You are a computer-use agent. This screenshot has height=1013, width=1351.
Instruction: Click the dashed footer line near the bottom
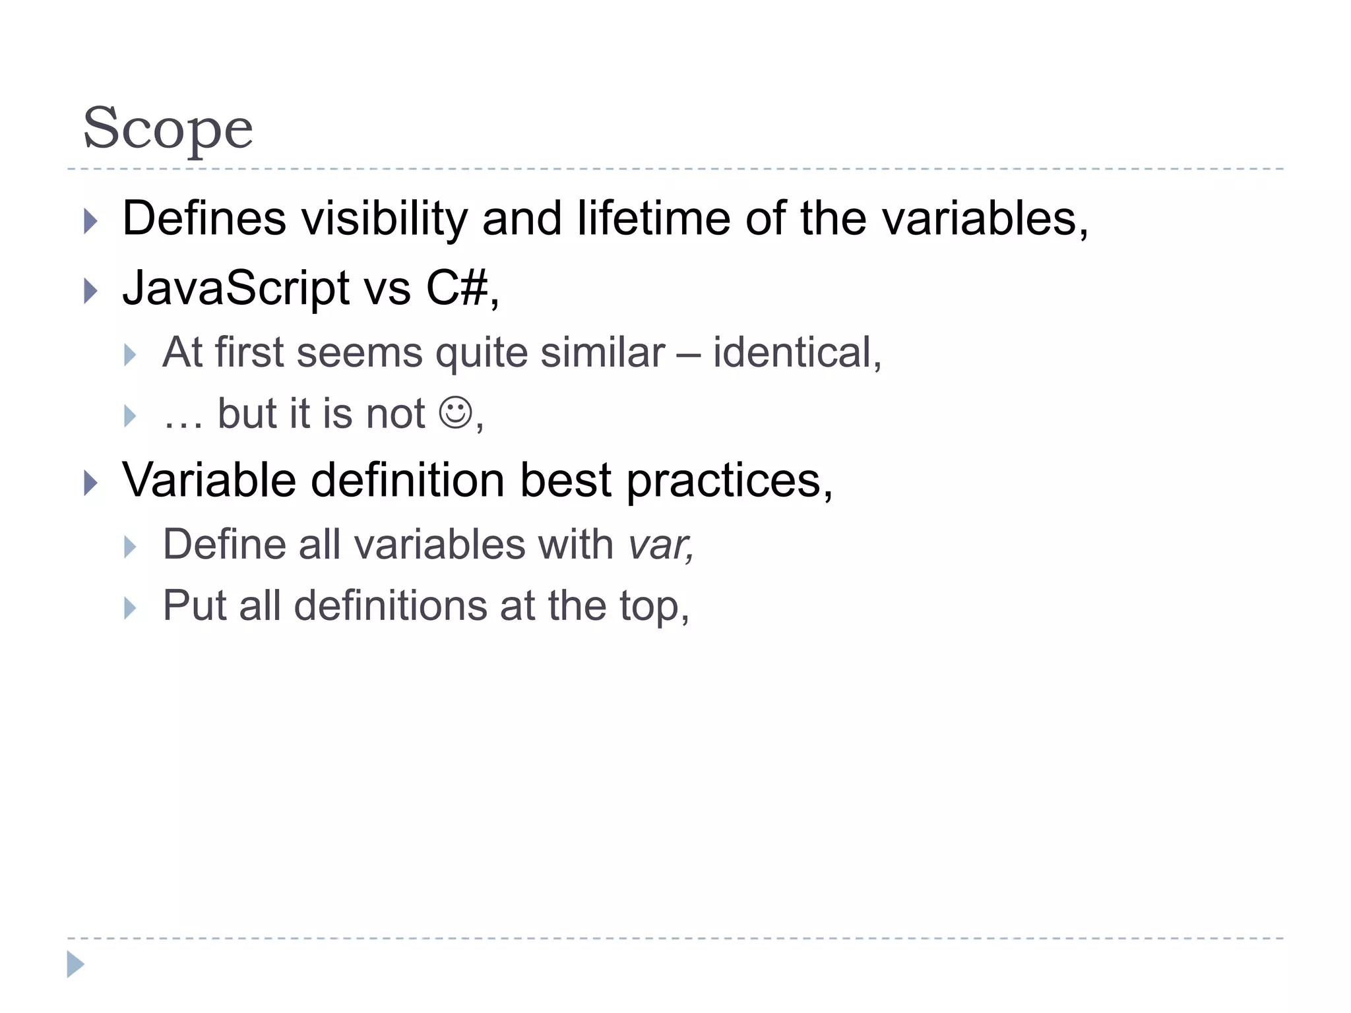675,938
